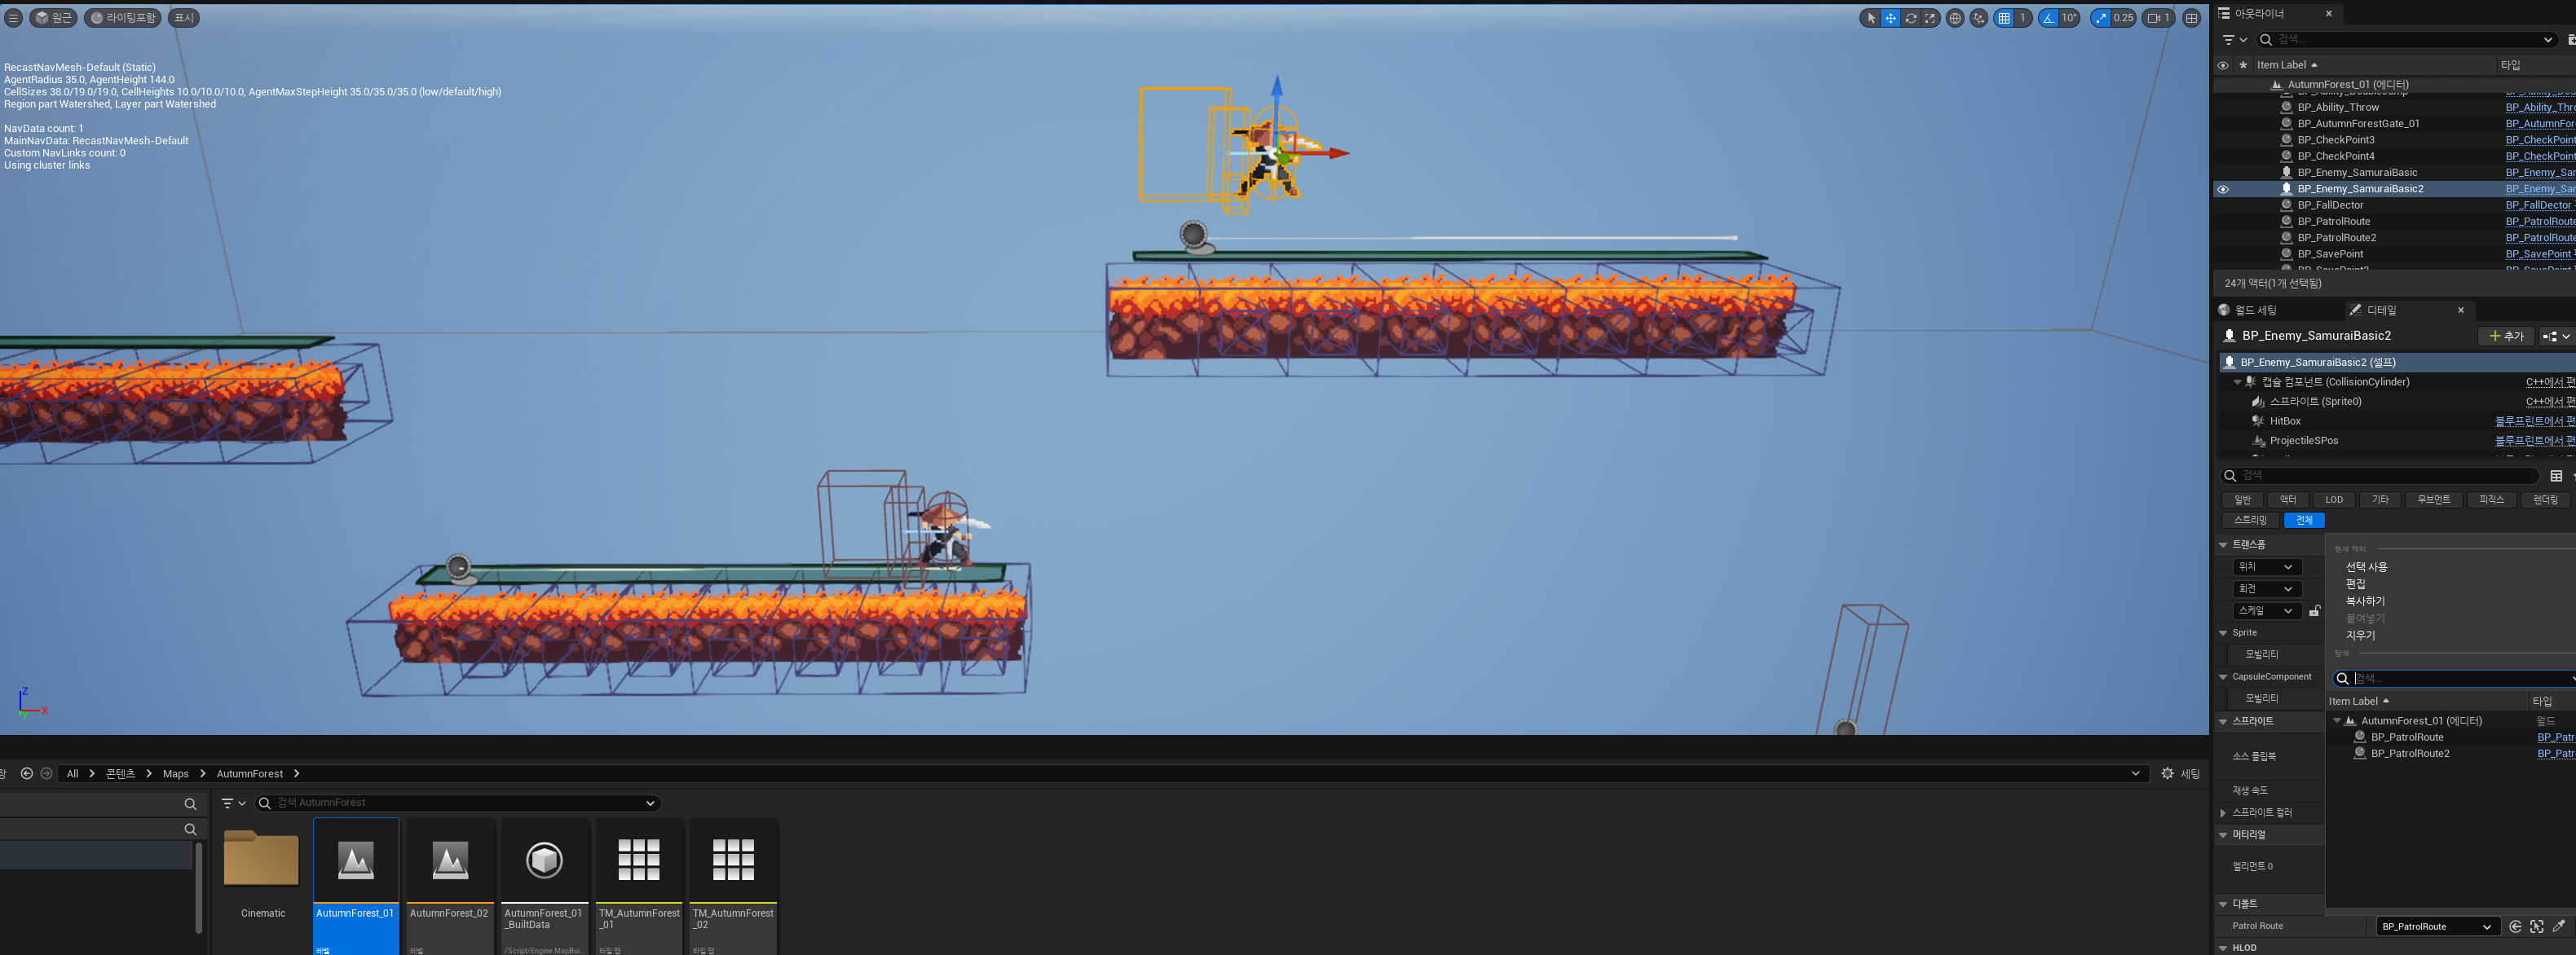Toggle visibility of BP_Enemy_SamuraiBasic2 in Outliner
The height and width of the screenshot is (955, 2576).
pyautogui.click(x=2223, y=189)
